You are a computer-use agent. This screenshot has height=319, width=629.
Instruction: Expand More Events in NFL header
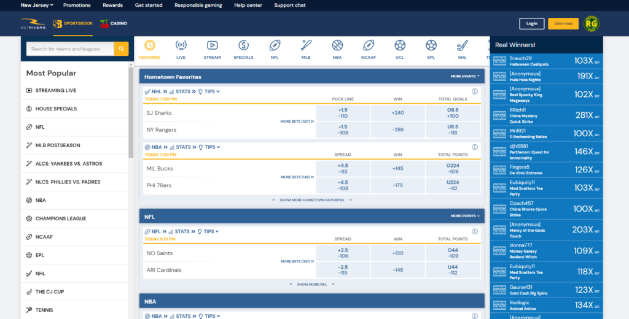pos(465,216)
